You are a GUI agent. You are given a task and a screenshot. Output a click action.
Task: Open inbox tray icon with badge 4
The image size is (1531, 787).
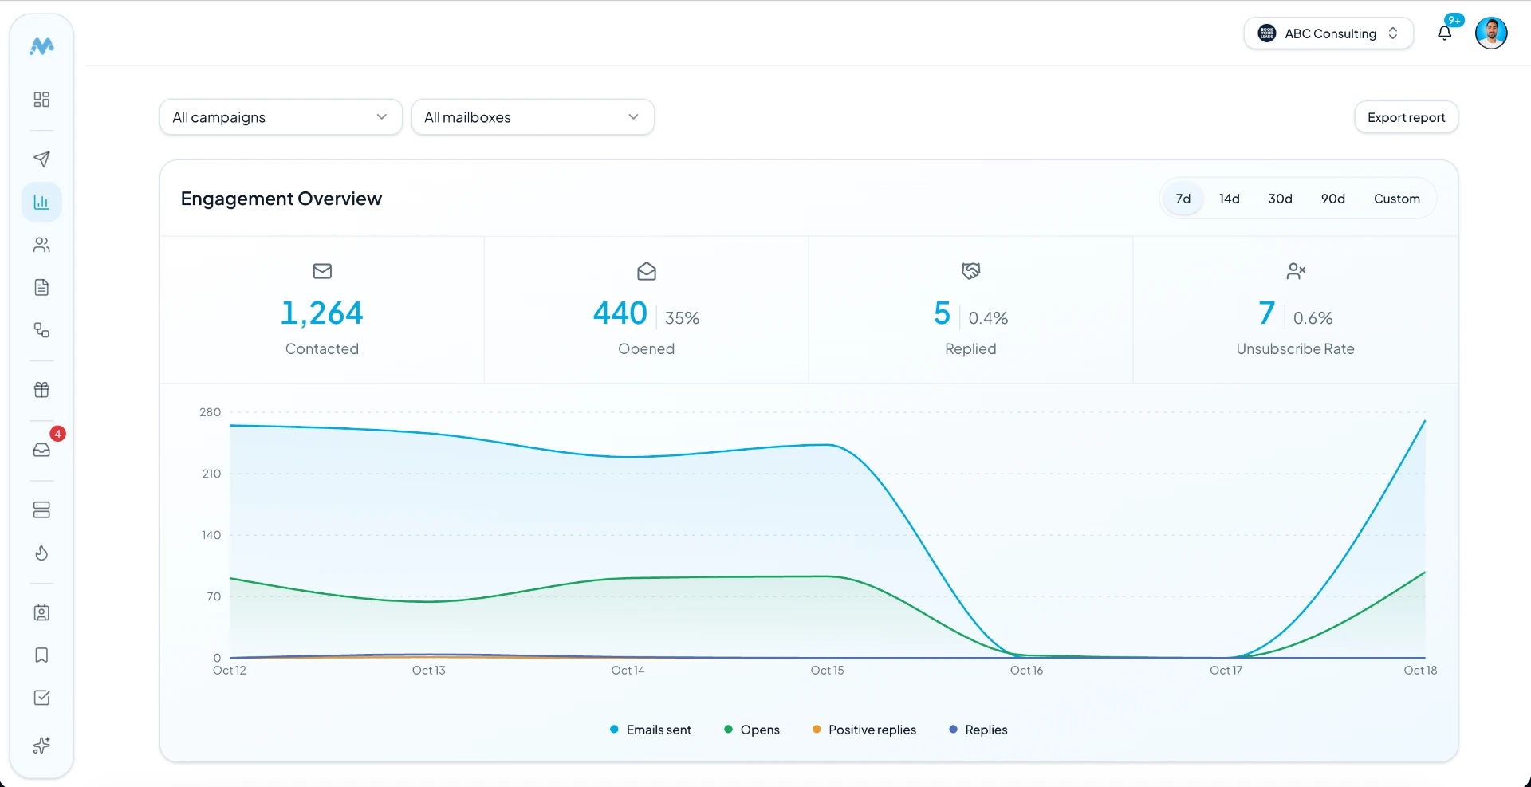[x=41, y=450]
